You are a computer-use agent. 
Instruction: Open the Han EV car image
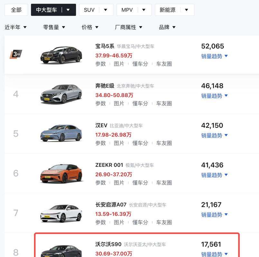61,133
